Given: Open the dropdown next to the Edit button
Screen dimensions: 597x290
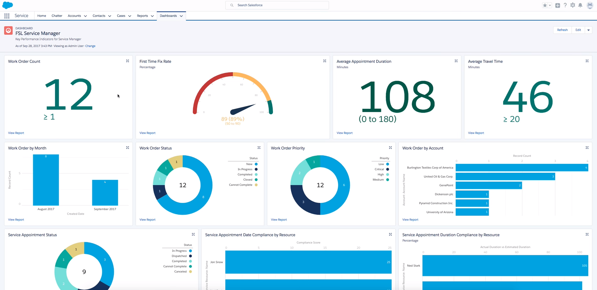Looking at the screenshot, I should [589, 30].
